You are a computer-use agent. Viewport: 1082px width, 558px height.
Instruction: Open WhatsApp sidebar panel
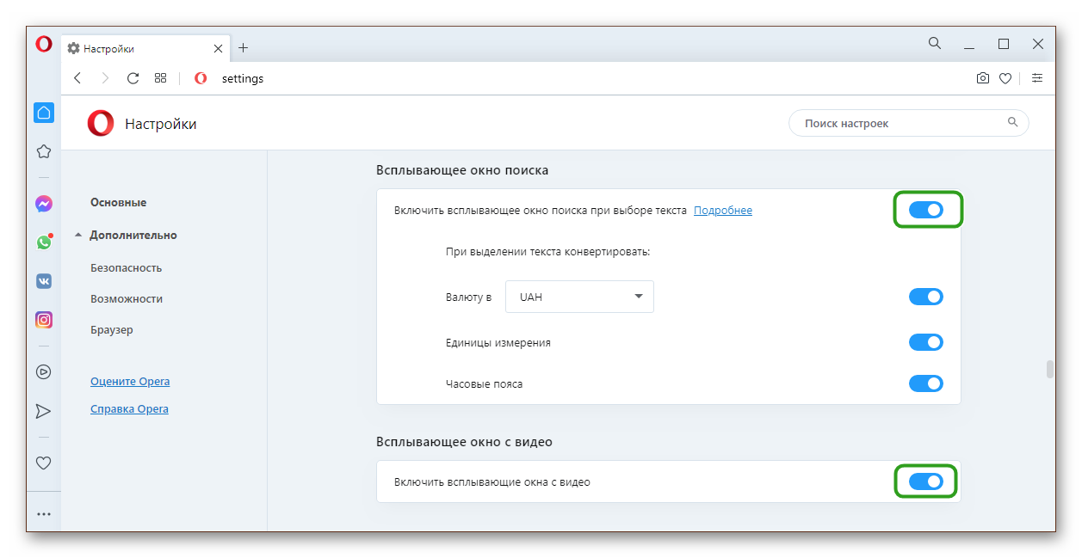[44, 242]
